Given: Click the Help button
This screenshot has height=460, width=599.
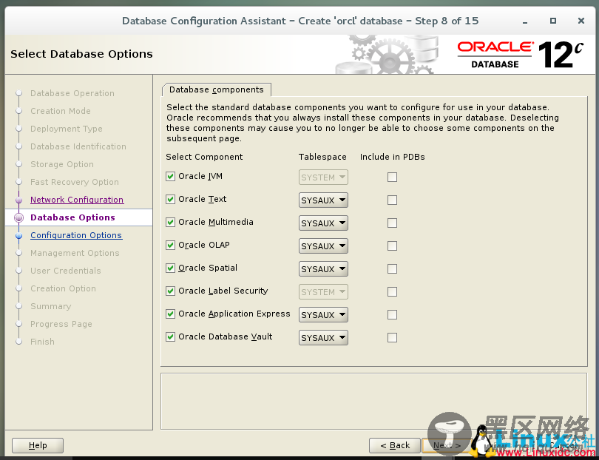Looking at the screenshot, I should click(38, 445).
